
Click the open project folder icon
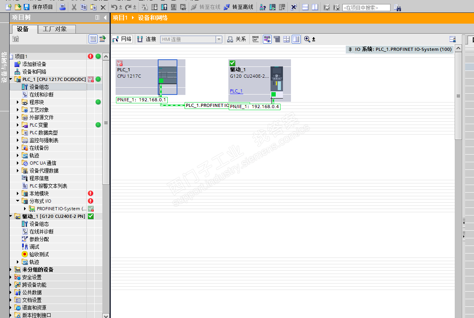click(x=18, y=7)
